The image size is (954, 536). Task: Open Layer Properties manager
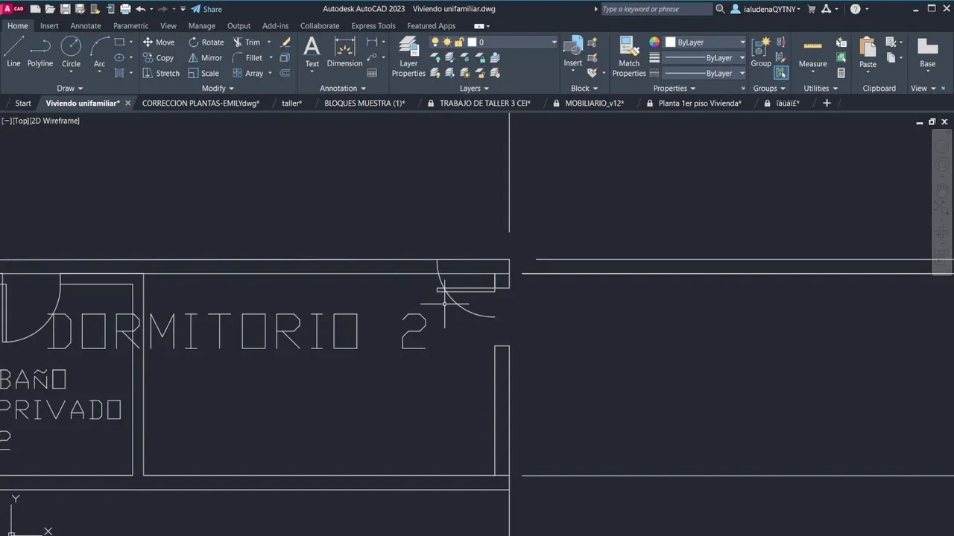pos(408,57)
